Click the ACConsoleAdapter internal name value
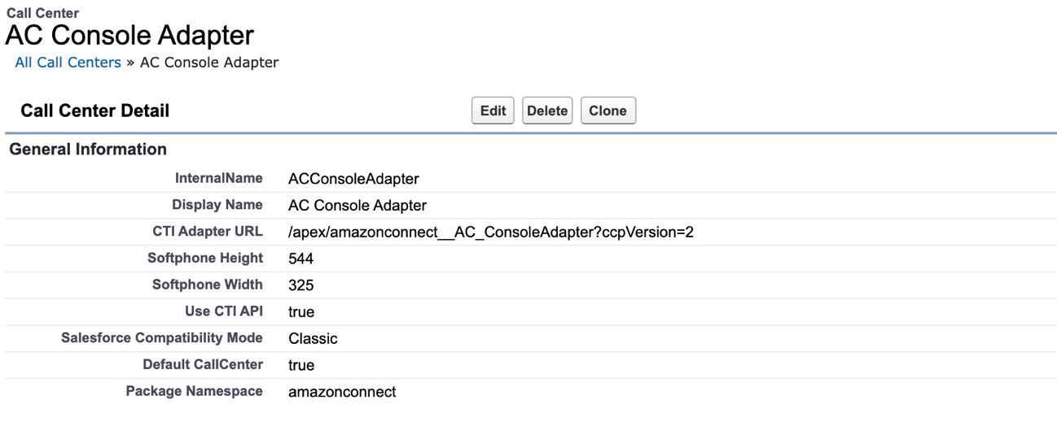 [353, 179]
